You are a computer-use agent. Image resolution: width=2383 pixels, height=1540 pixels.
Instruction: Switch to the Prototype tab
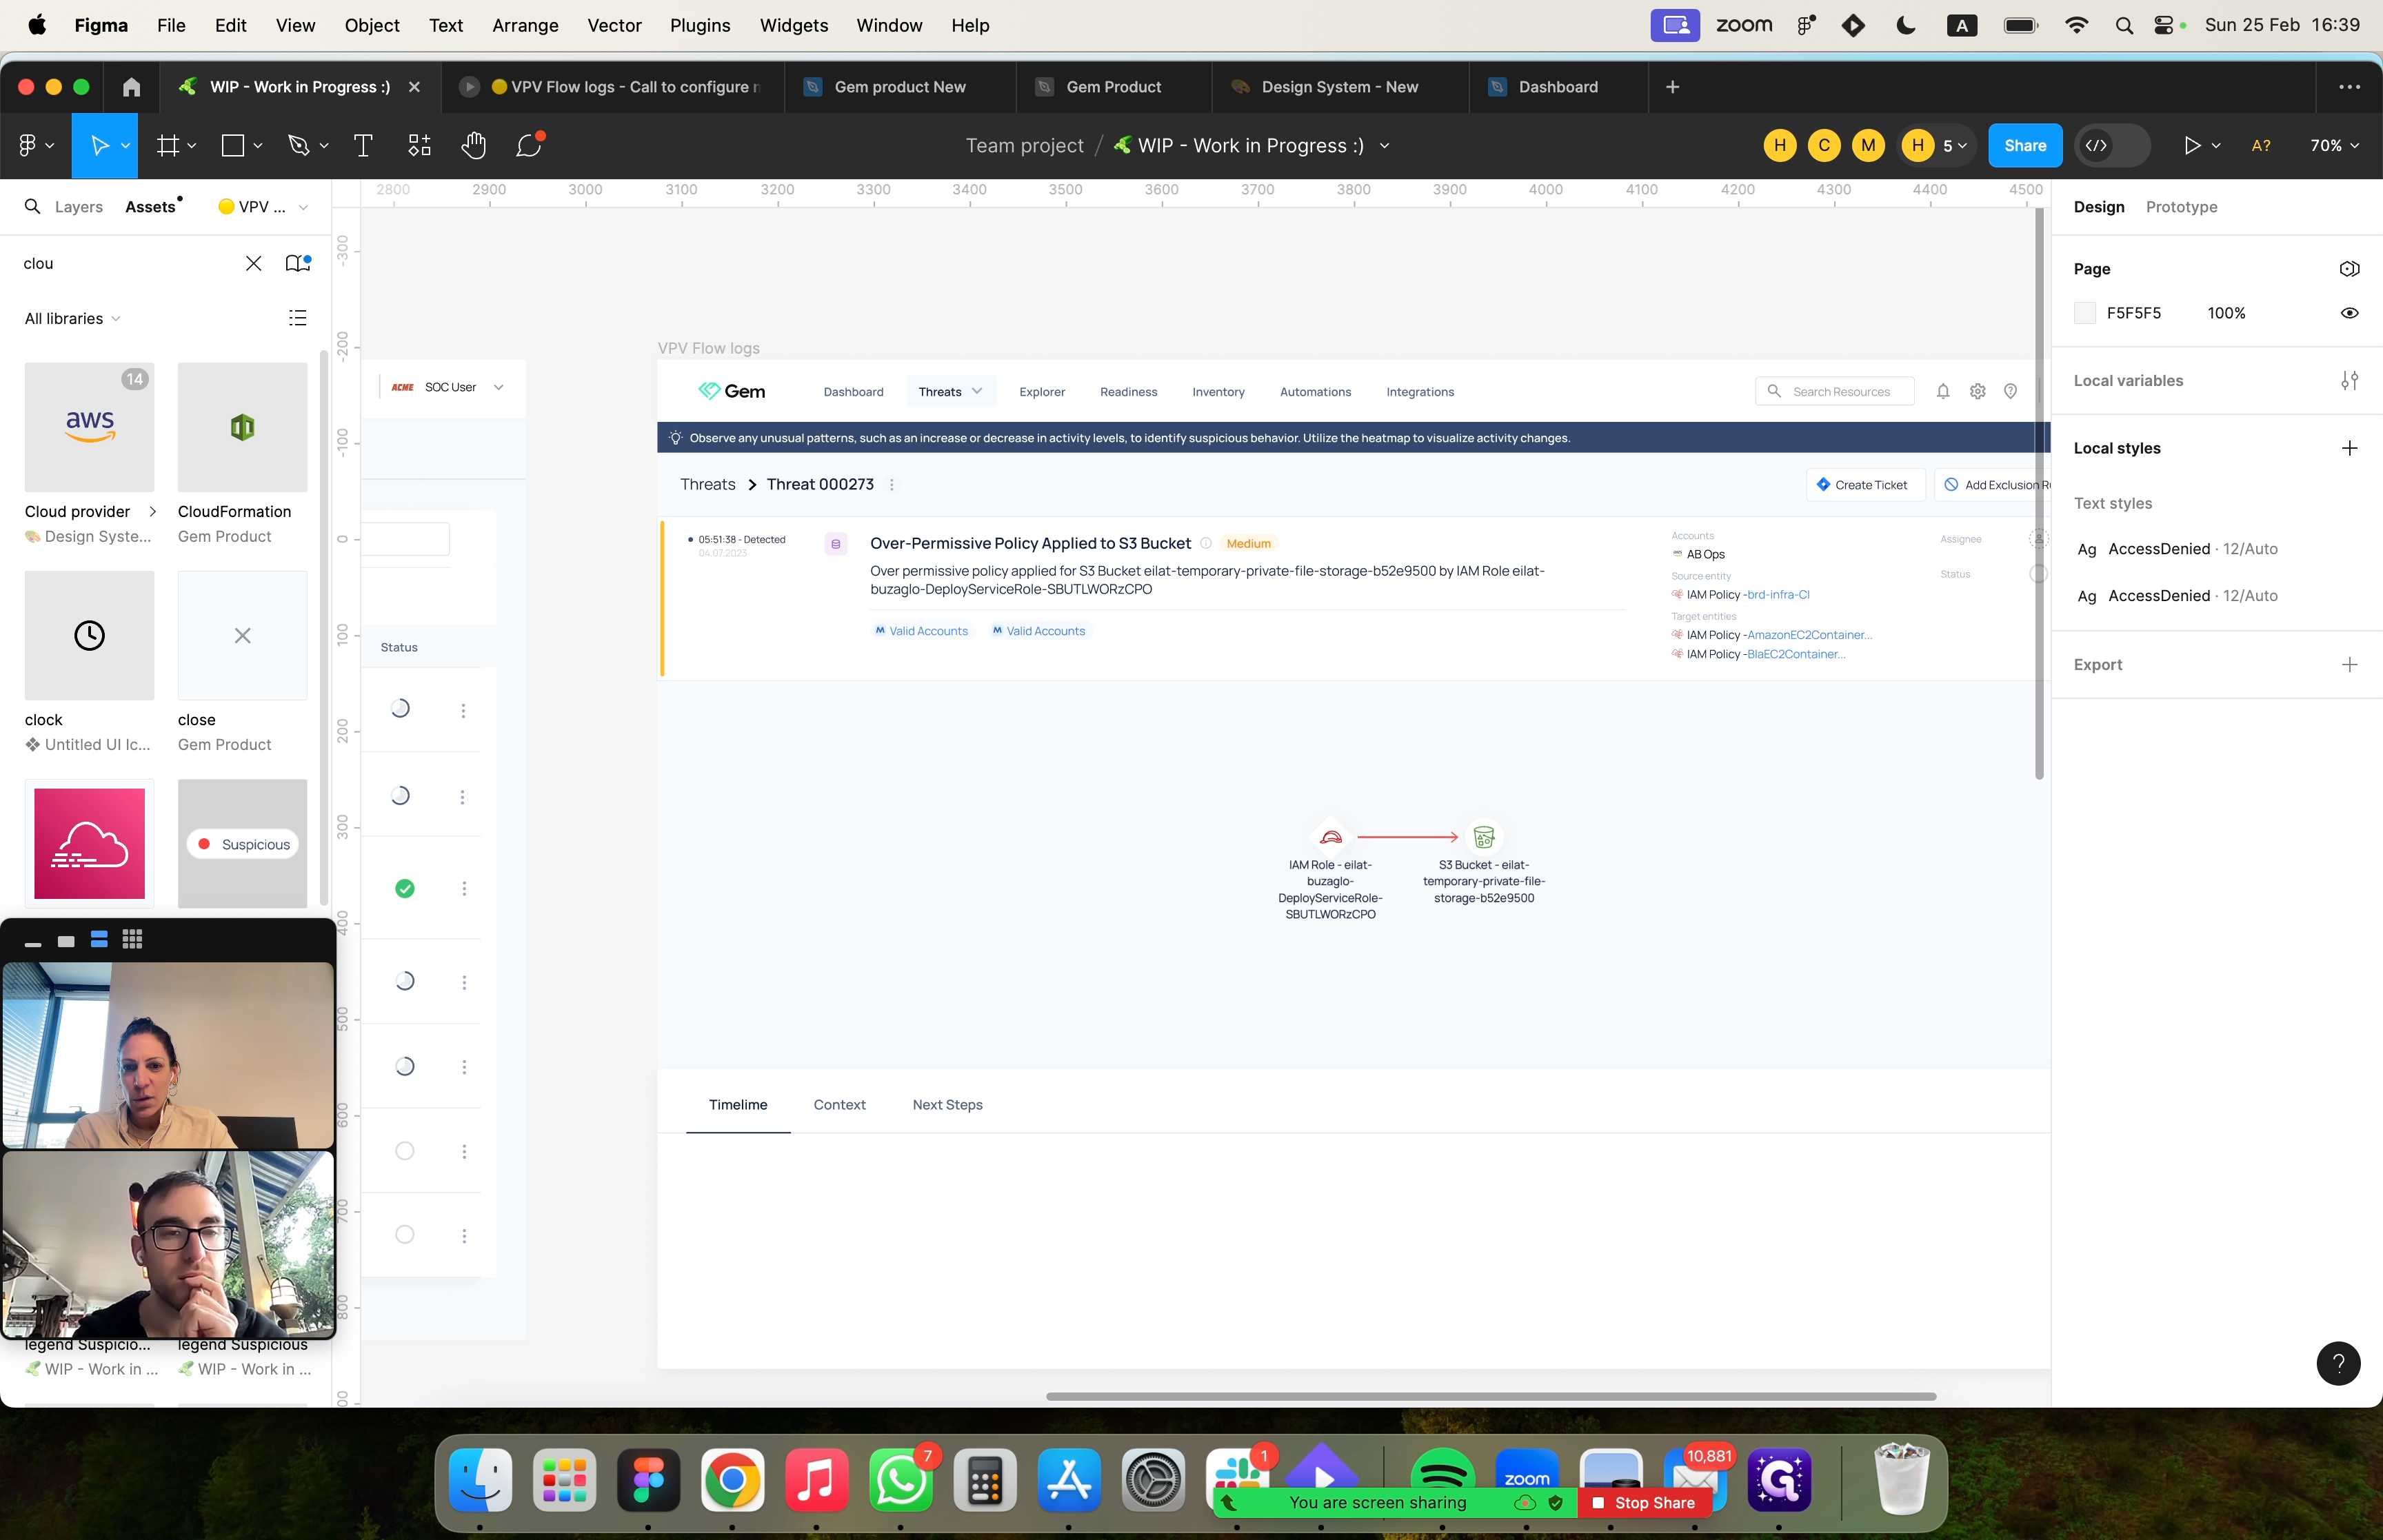(2181, 207)
